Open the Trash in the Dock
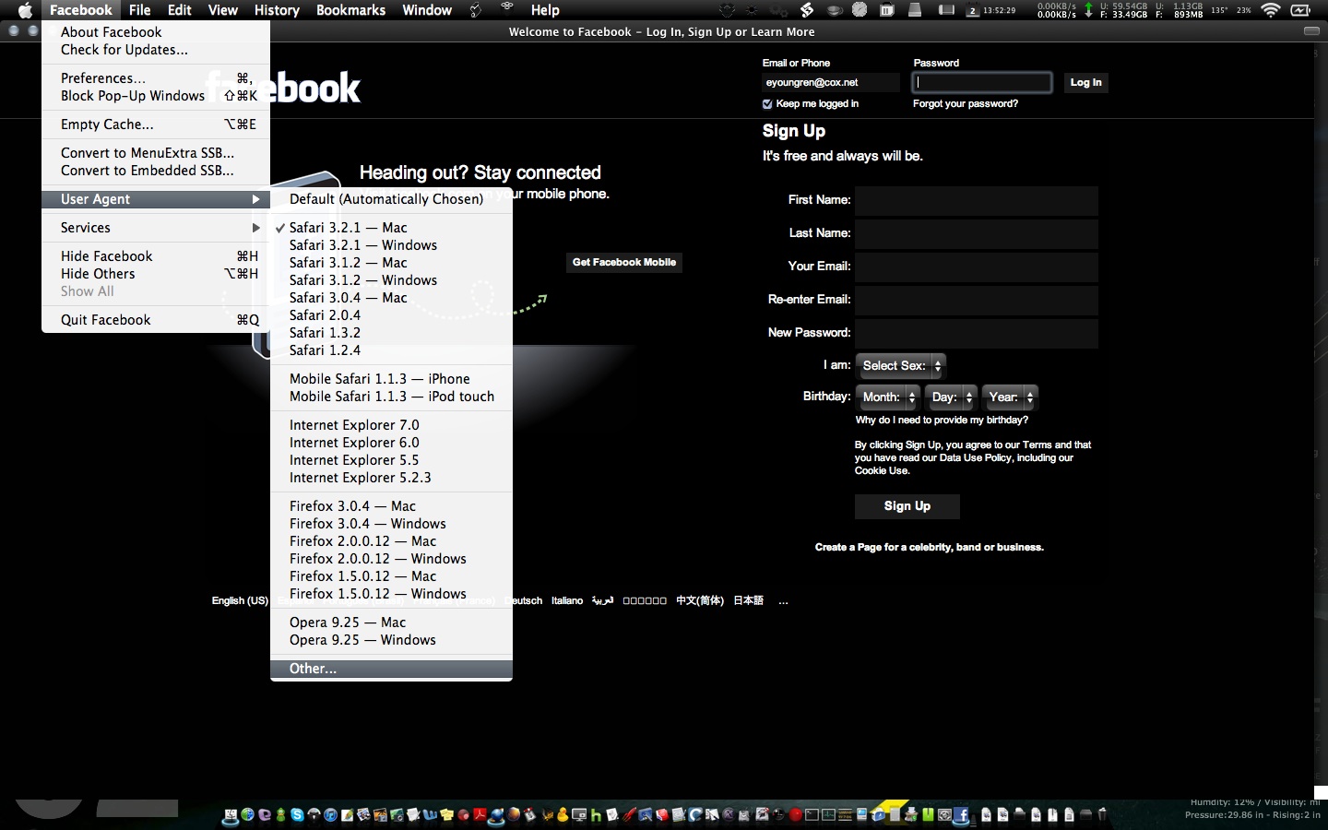1328x830 pixels. (x=1102, y=815)
